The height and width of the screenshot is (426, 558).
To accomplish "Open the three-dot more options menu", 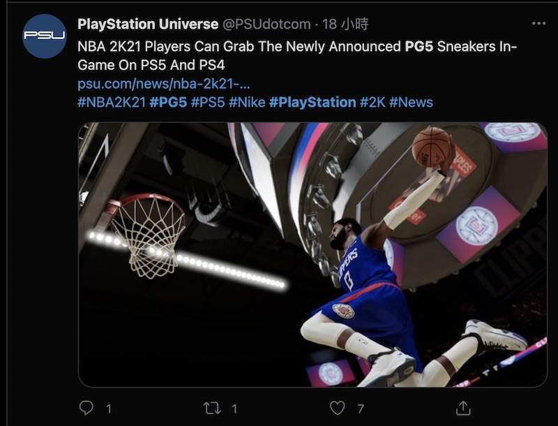I will click(538, 24).
